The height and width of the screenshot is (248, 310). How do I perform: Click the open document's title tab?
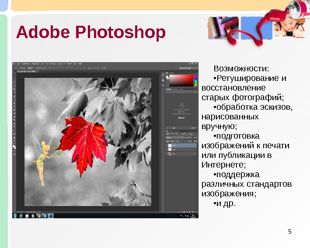click(27, 71)
